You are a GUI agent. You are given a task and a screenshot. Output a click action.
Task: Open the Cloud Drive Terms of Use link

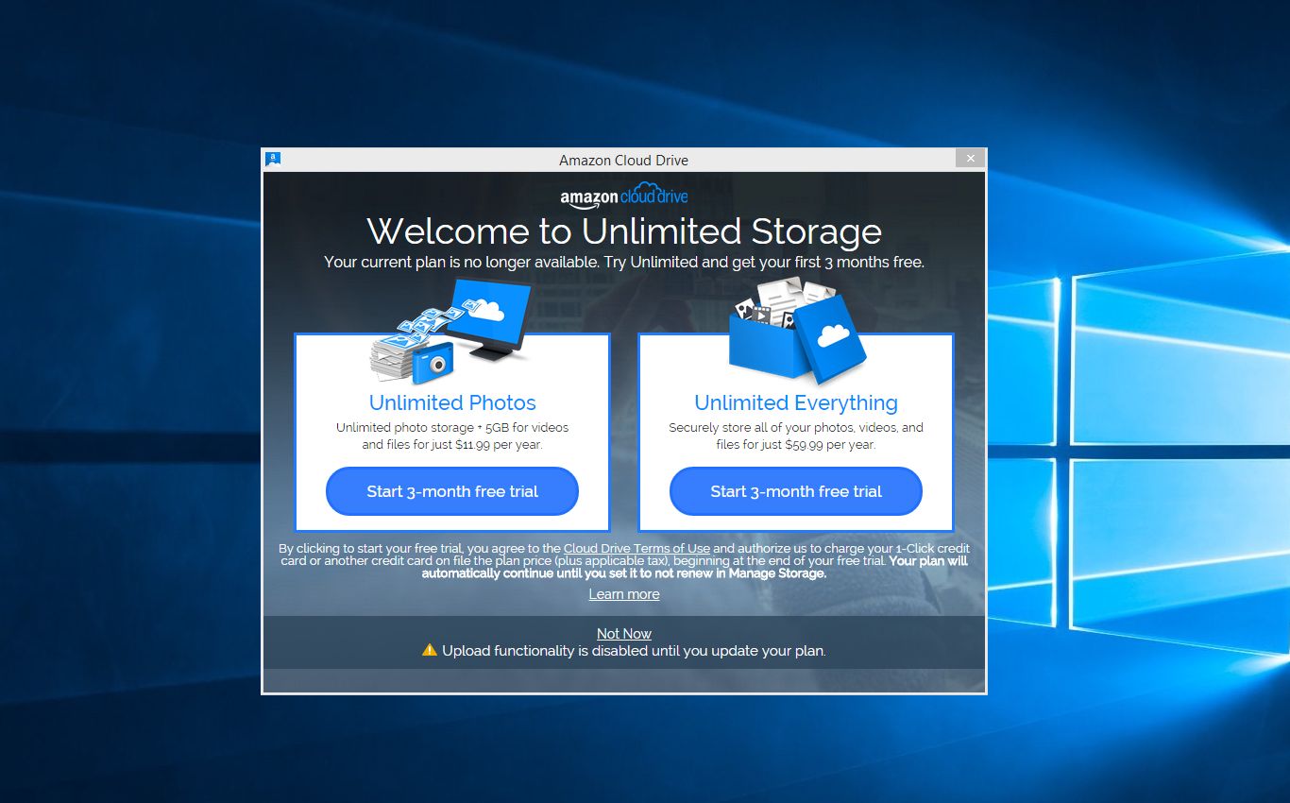coord(637,549)
